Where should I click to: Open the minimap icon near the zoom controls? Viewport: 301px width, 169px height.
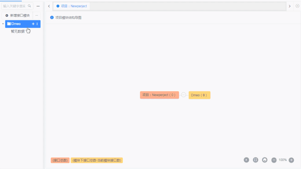(264, 160)
